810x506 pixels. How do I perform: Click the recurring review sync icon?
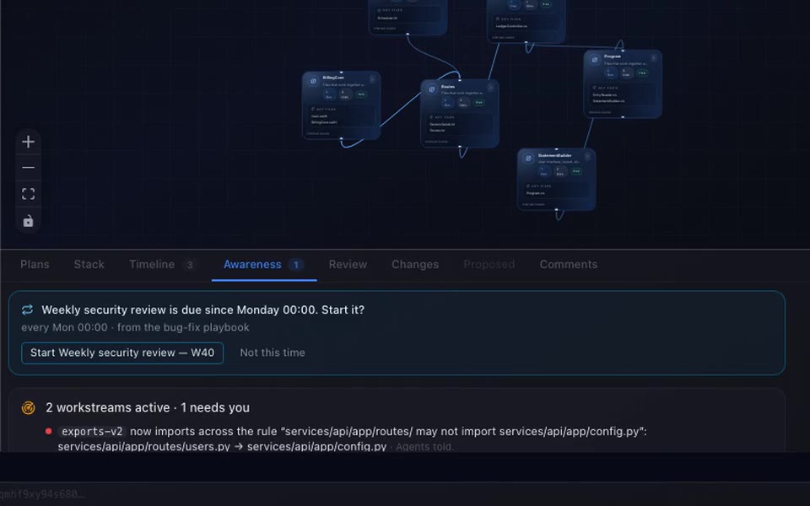click(27, 310)
